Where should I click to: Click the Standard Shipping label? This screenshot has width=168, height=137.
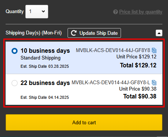click(40, 58)
